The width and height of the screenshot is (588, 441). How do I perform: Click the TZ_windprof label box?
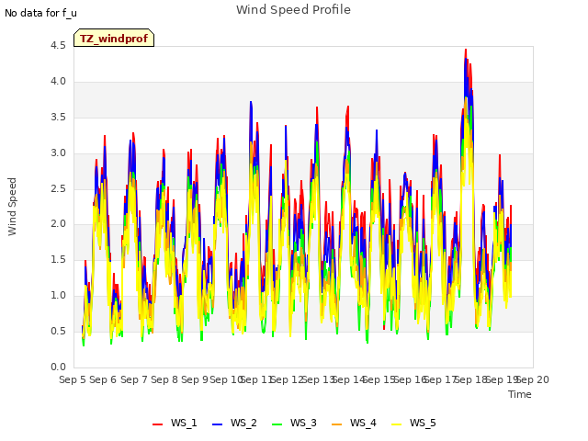114,38
